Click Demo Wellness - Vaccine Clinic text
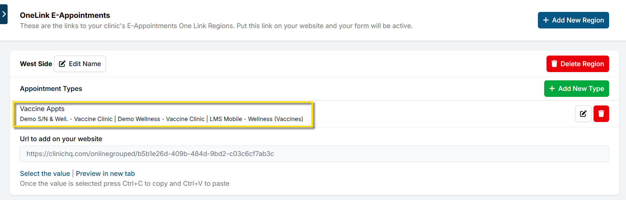The width and height of the screenshot is (626, 200). point(161,119)
